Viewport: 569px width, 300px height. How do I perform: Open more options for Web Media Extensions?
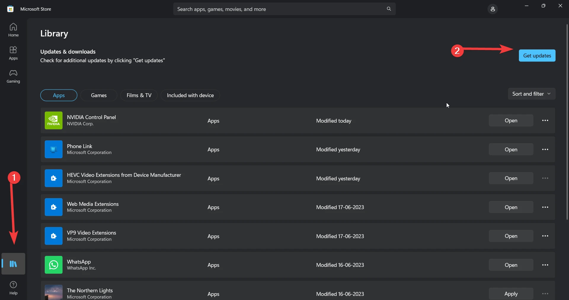pos(545,207)
